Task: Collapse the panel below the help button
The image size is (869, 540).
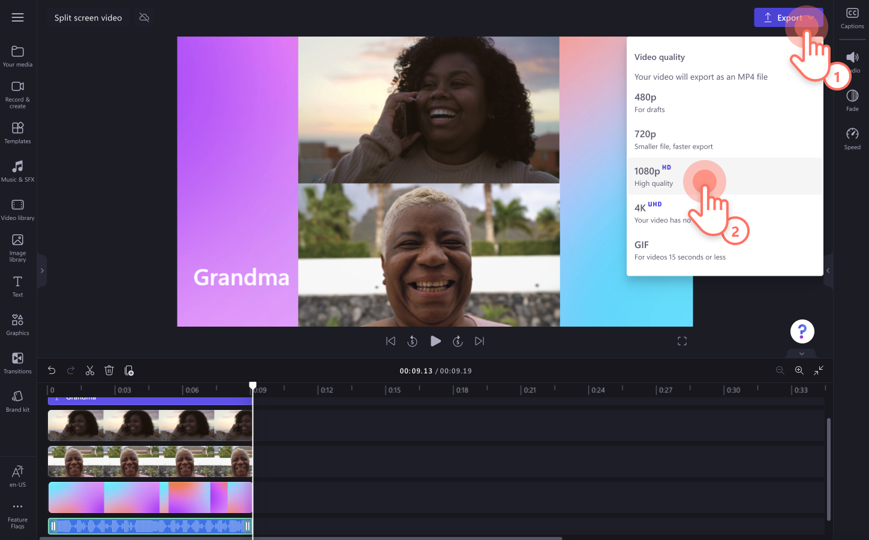Action: [801, 354]
